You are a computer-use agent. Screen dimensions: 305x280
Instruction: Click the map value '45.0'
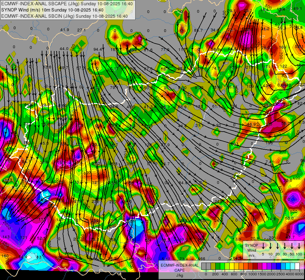[x=44, y=143]
